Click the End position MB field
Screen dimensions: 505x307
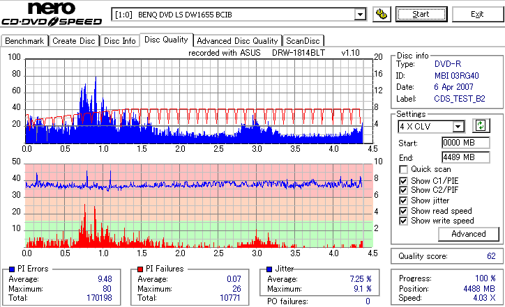(x=466, y=157)
